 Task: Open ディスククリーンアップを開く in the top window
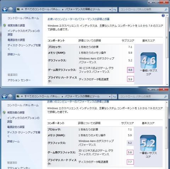coord(24,47)
